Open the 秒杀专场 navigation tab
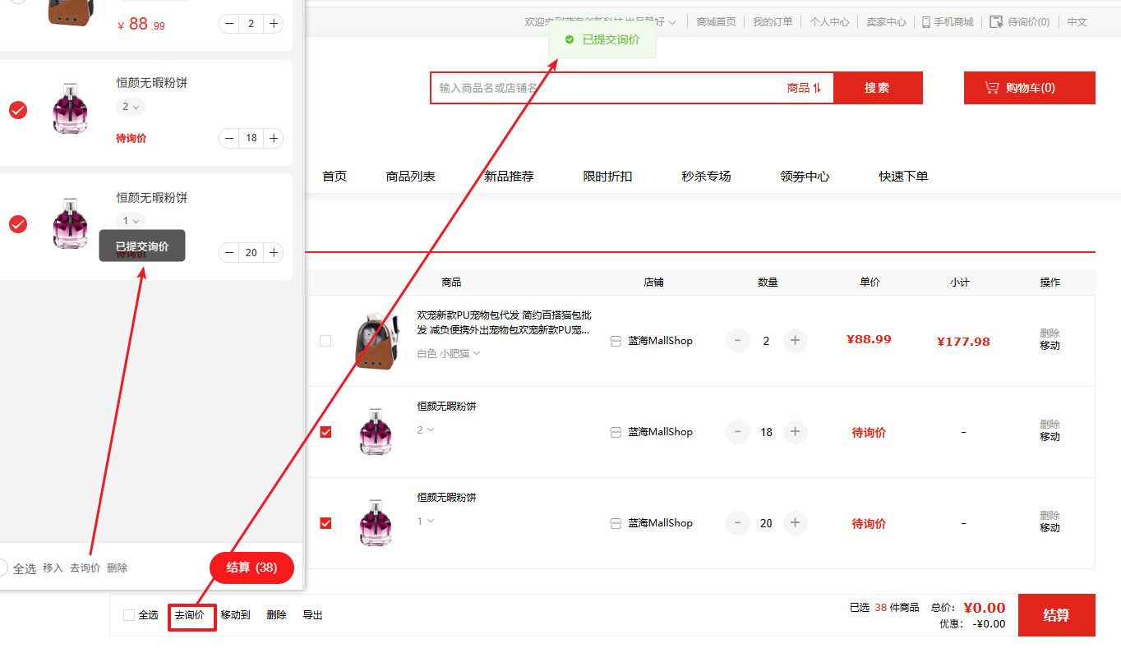1121x648 pixels. pyautogui.click(x=706, y=177)
